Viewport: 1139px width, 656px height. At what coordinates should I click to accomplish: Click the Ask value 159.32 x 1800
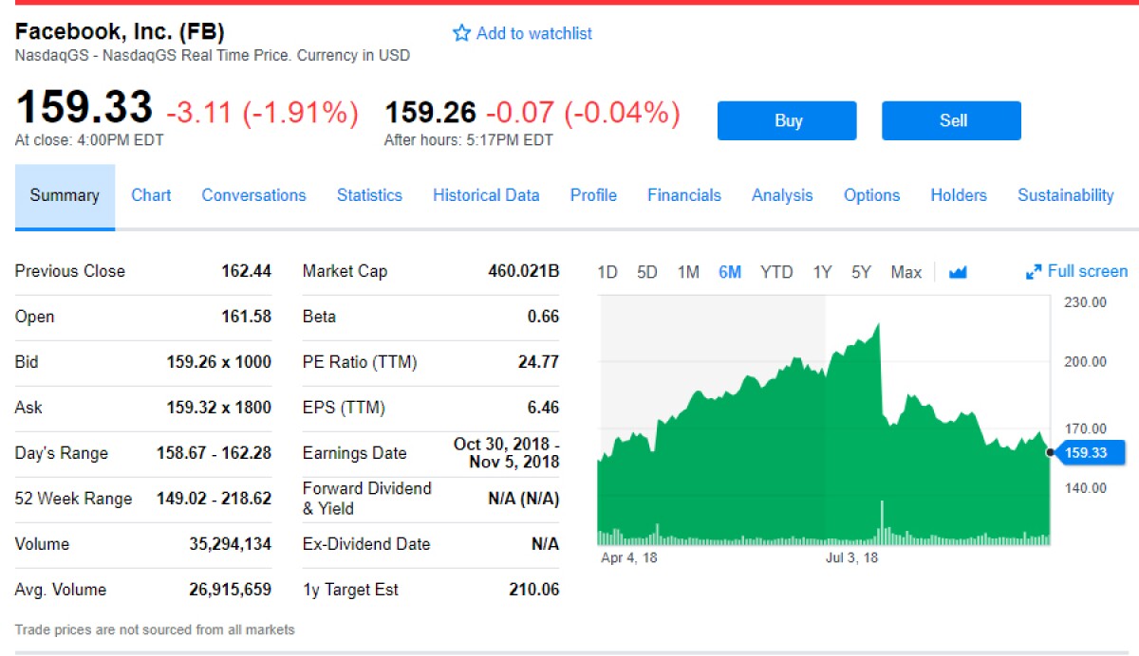click(x=219, y=408)
